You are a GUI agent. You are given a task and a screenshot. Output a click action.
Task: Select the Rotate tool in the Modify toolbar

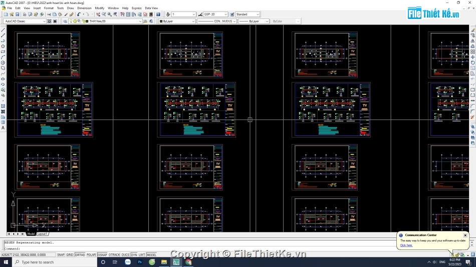[x=472, y=62]
